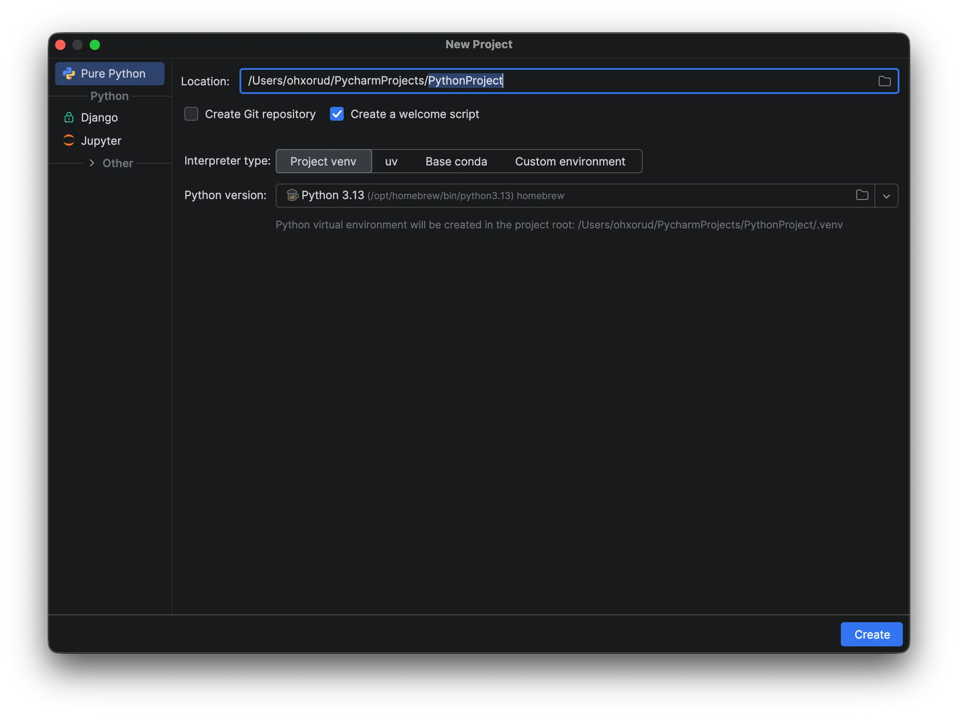Image resolution: width=958 pixels, height=717 pixels.
Task: Check the welcome script checkbox state
Action: (x=336, y=113)
